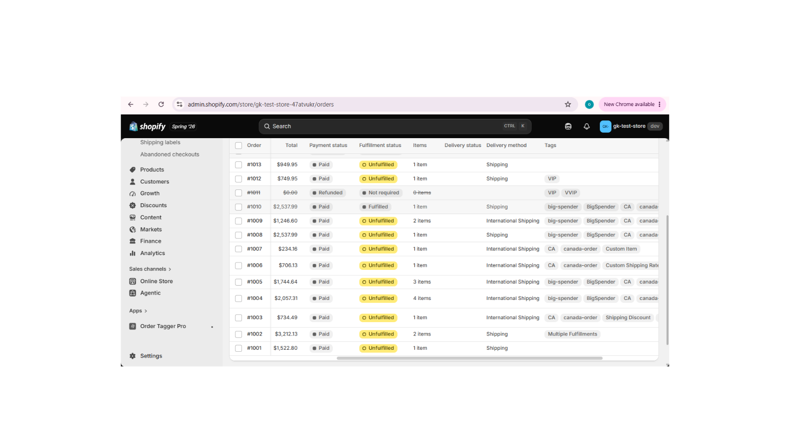This screenshot has height=444, width=790.
Task: Expand the Sales channels section chevron
Action: coord(170,269)
